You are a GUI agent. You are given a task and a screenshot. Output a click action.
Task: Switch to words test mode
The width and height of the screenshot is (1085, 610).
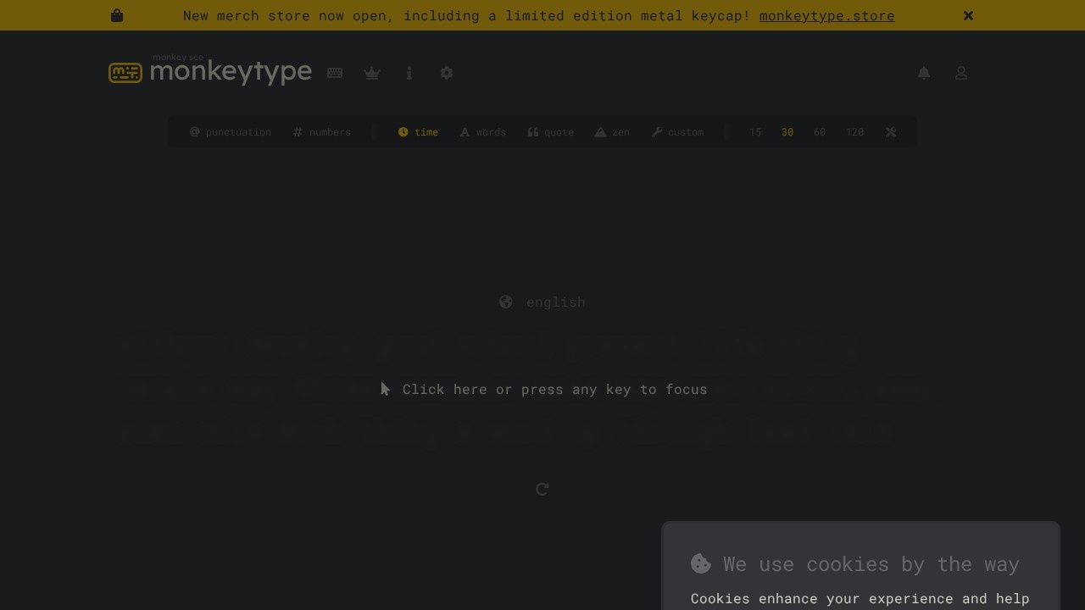482,132
